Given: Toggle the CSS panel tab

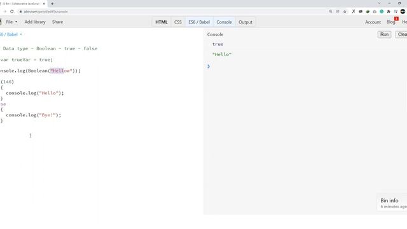Looking at the screenshot, I should 178,22.
